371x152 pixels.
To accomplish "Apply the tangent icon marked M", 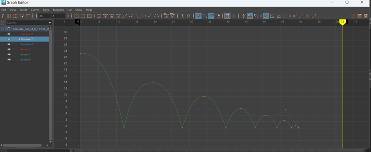I will (x=112, y=16).
